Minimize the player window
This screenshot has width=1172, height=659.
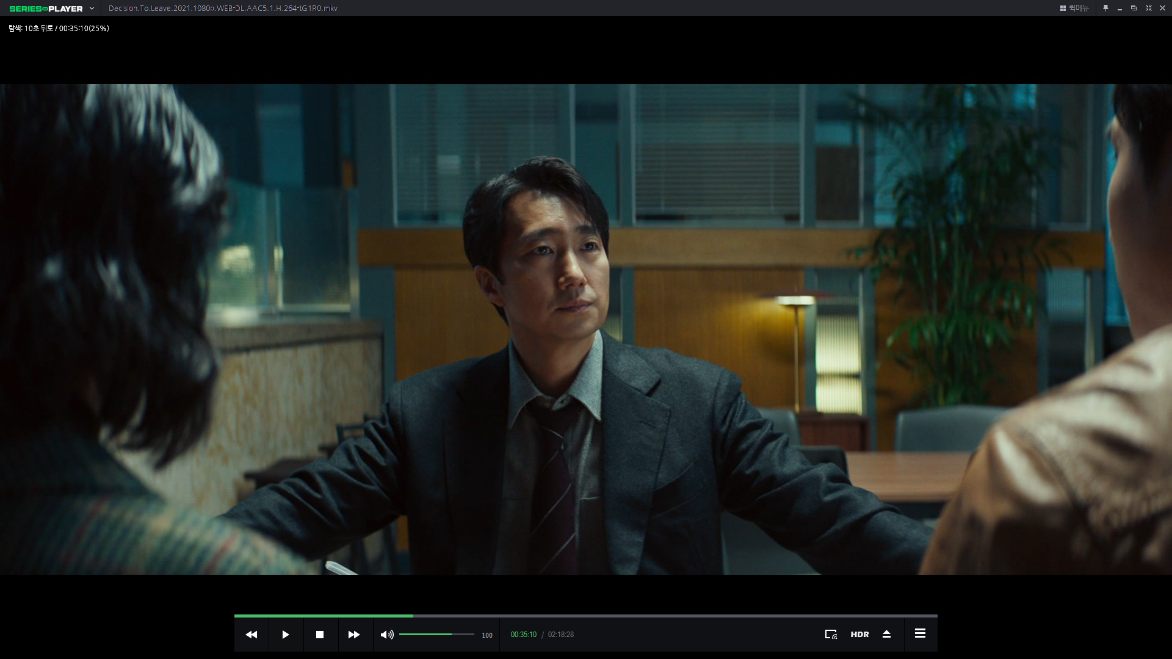1120,9
